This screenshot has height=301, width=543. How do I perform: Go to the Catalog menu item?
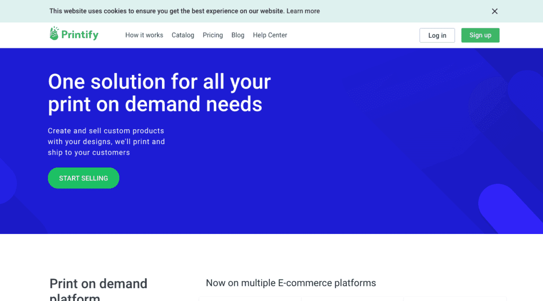pos(183,35)
